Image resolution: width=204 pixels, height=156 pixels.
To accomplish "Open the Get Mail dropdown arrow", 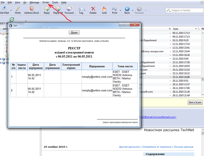I will [x=11, y=10].
